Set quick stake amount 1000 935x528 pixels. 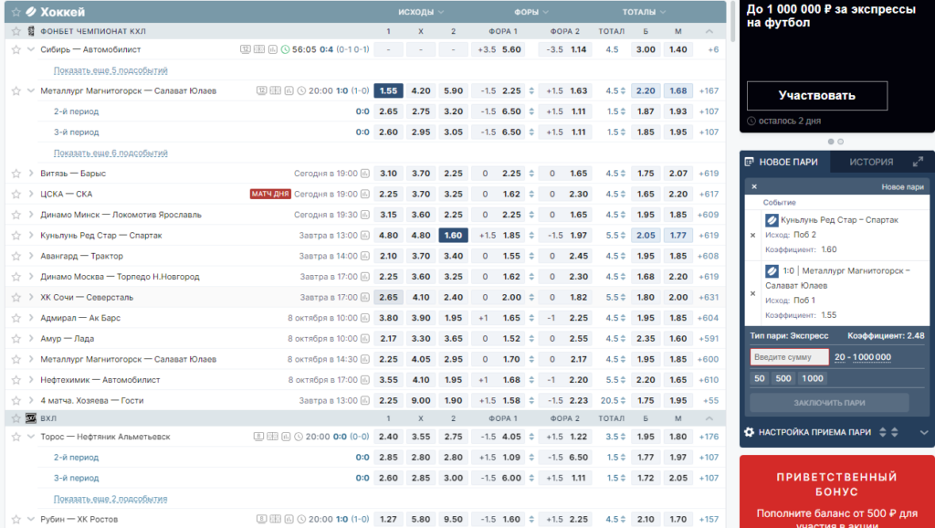coord(812,378)
